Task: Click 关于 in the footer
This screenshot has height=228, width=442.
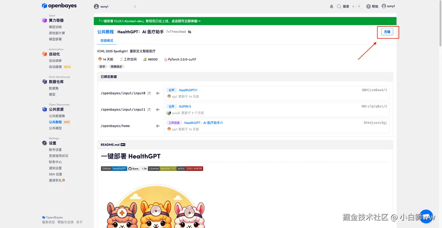Action: [79, 222]
